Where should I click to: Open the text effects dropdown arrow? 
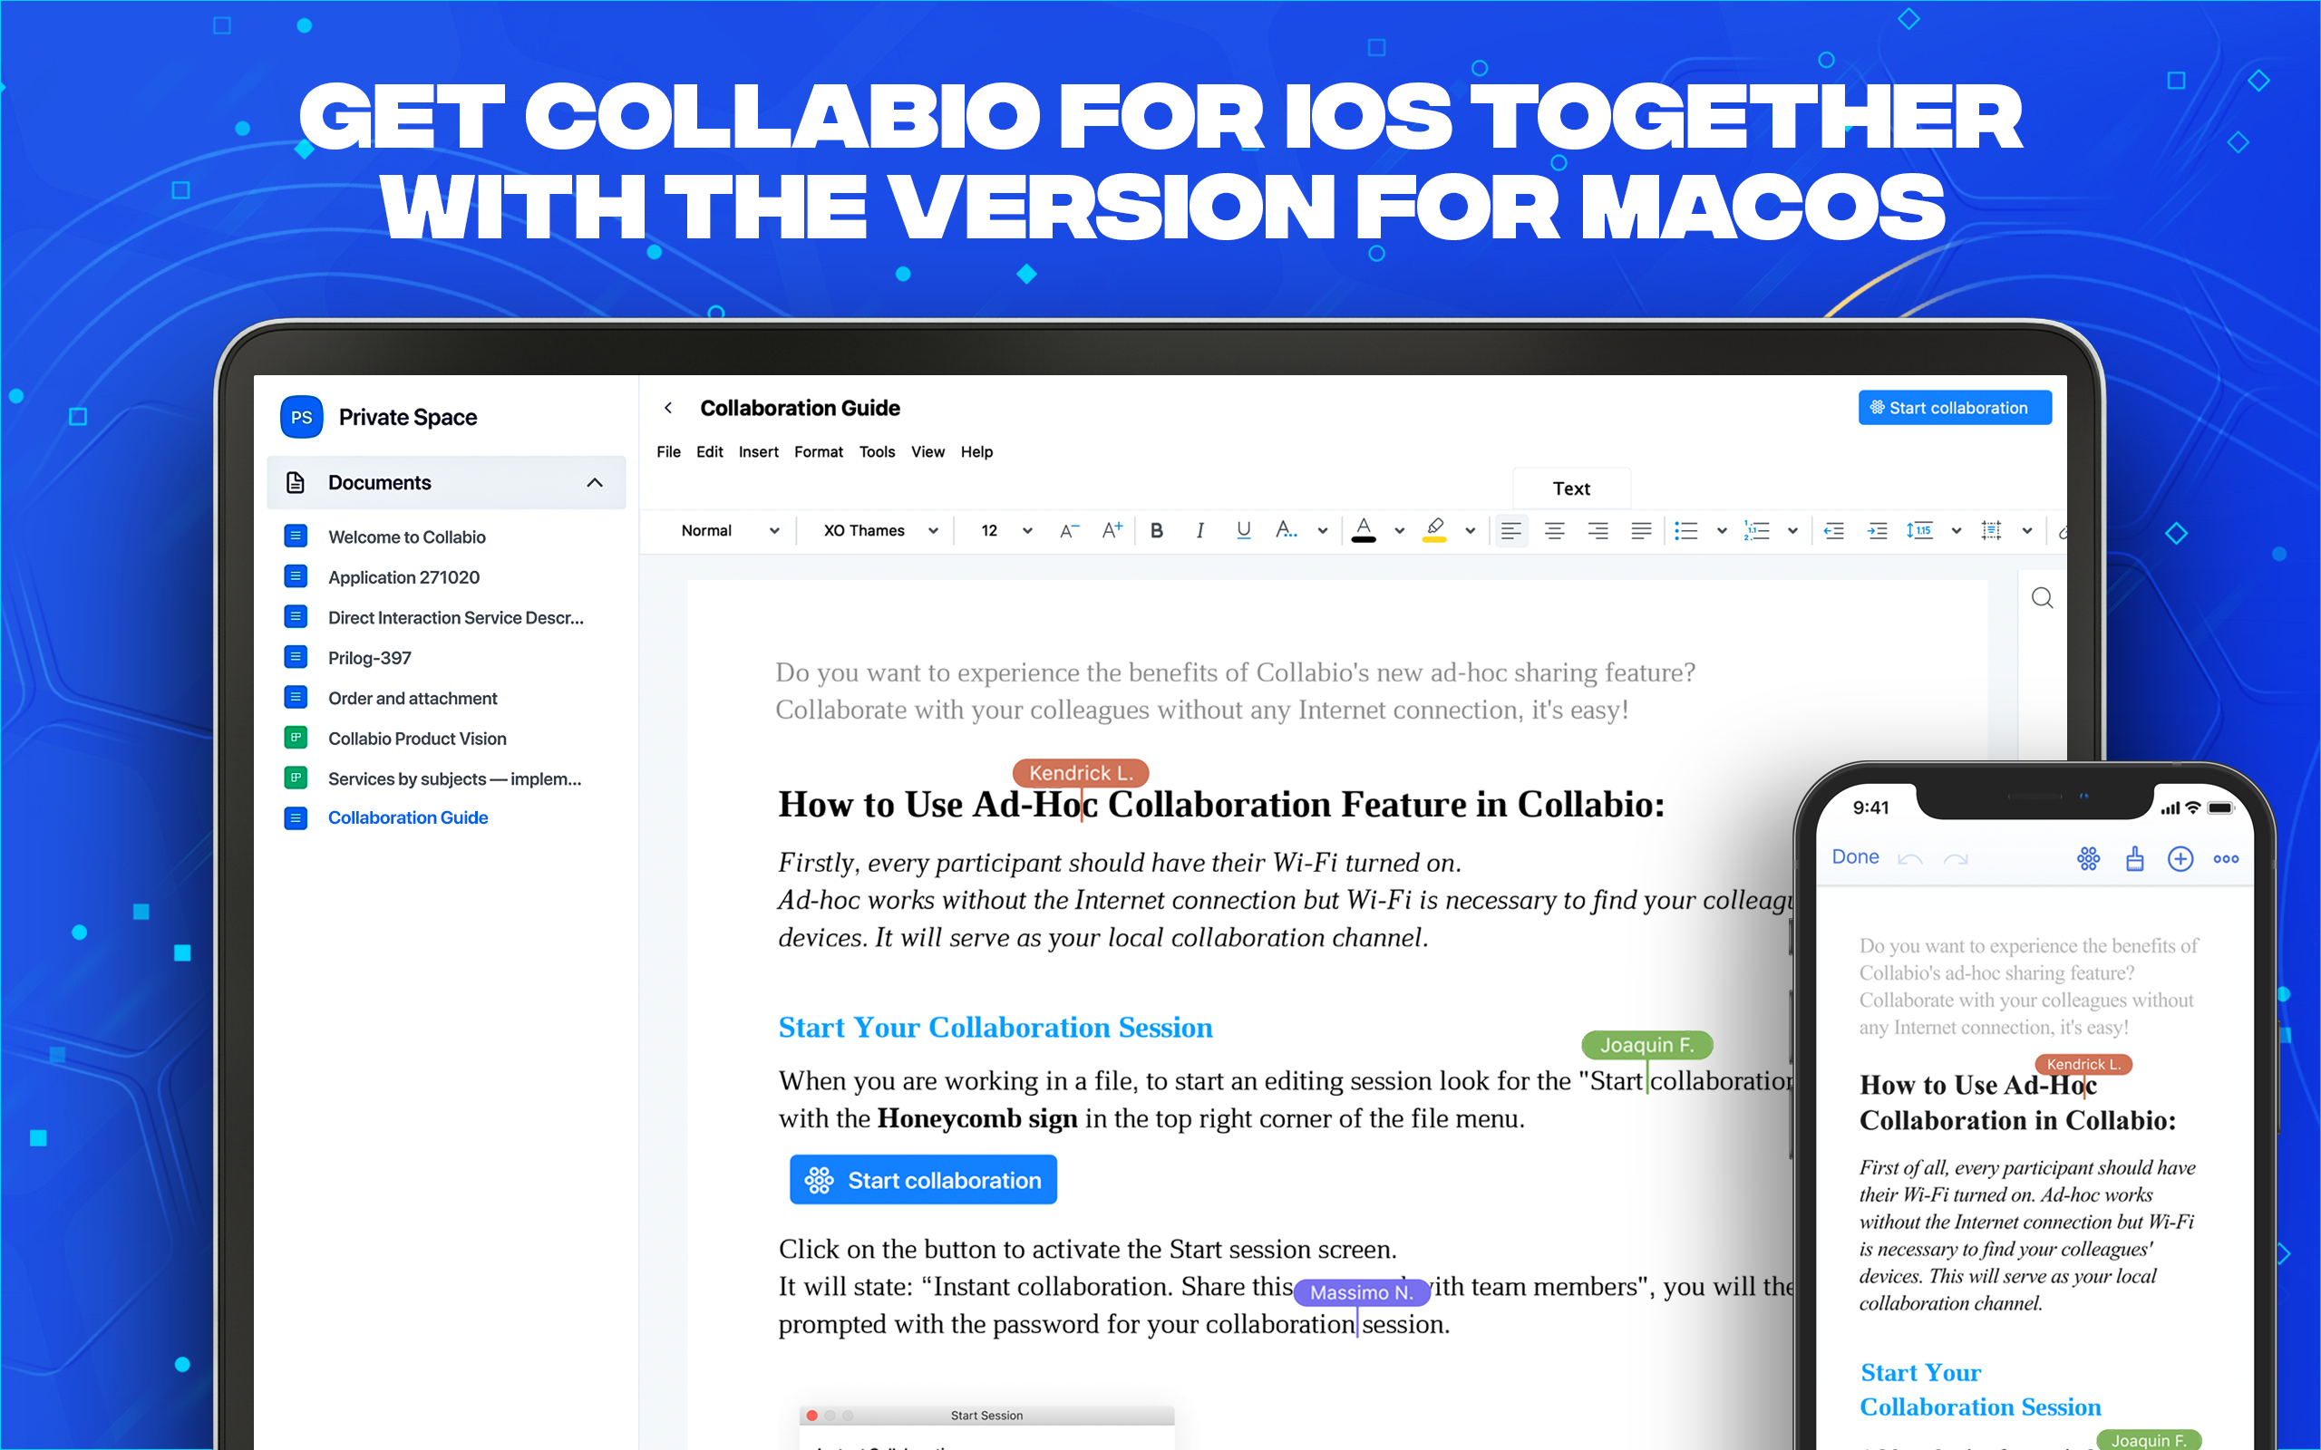pos(1323,530)
